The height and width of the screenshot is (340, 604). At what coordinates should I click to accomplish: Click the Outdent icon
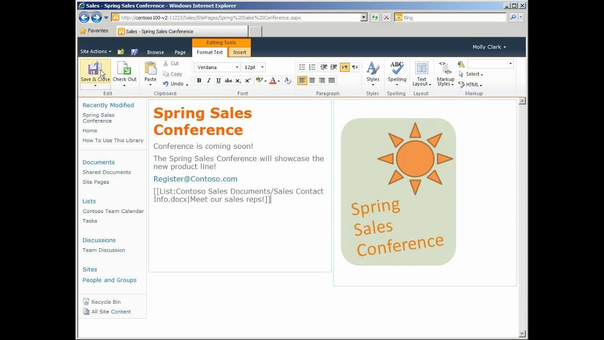click(x=323, y=67)
